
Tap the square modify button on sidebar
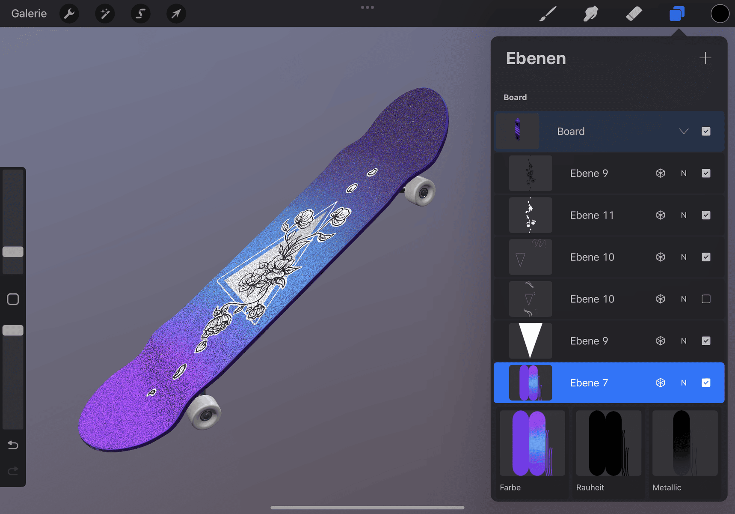pos(13,299)
